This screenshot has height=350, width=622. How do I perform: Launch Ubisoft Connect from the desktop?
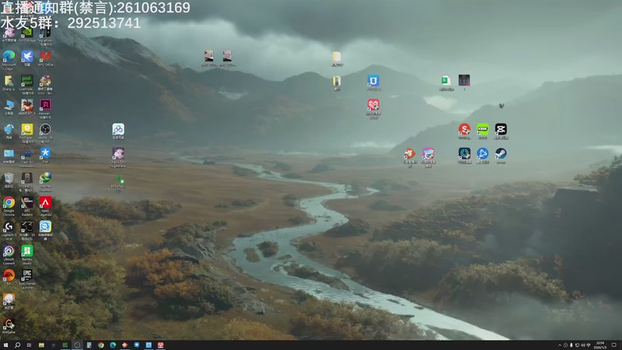(x=9, y=254)
